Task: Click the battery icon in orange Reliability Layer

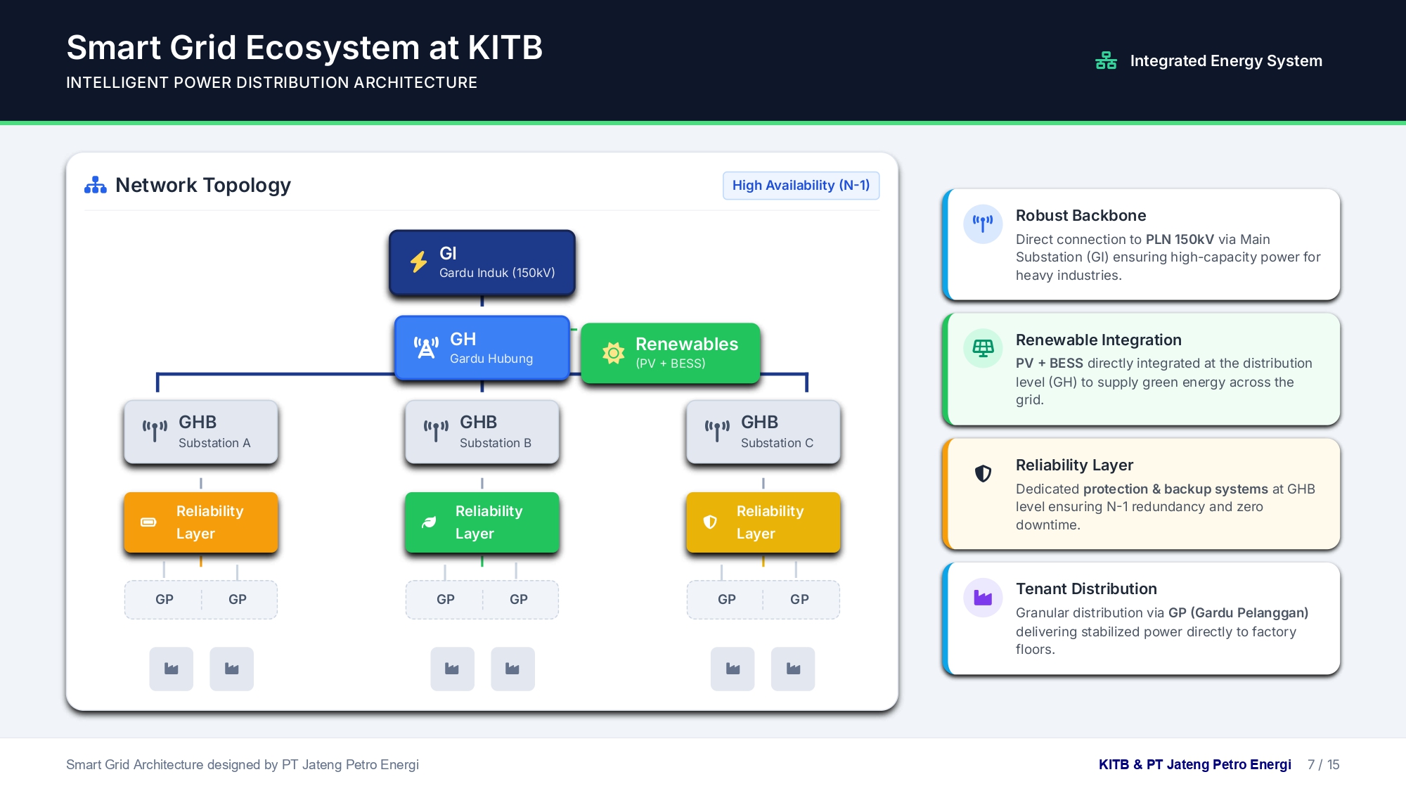Action: pos(148,522)
